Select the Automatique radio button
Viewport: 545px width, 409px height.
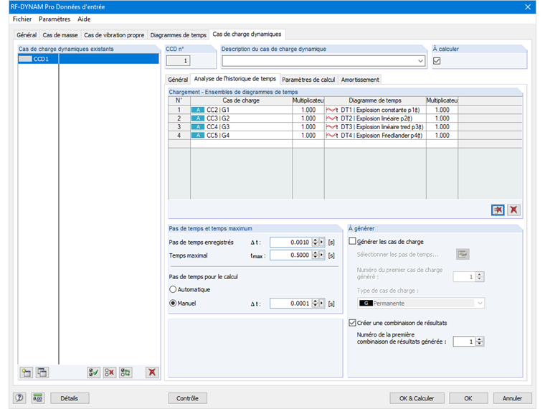(173, 289)
